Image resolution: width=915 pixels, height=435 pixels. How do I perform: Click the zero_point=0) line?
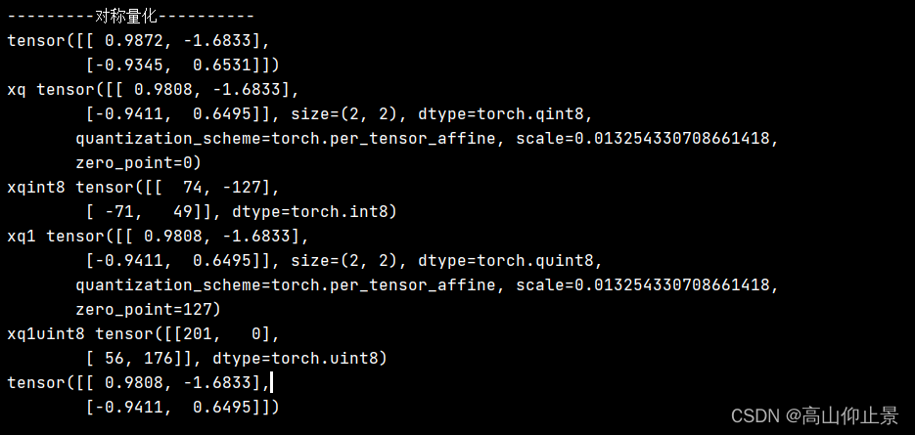click(138, 162)
